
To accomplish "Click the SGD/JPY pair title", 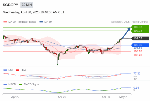I will coord(10,5).
